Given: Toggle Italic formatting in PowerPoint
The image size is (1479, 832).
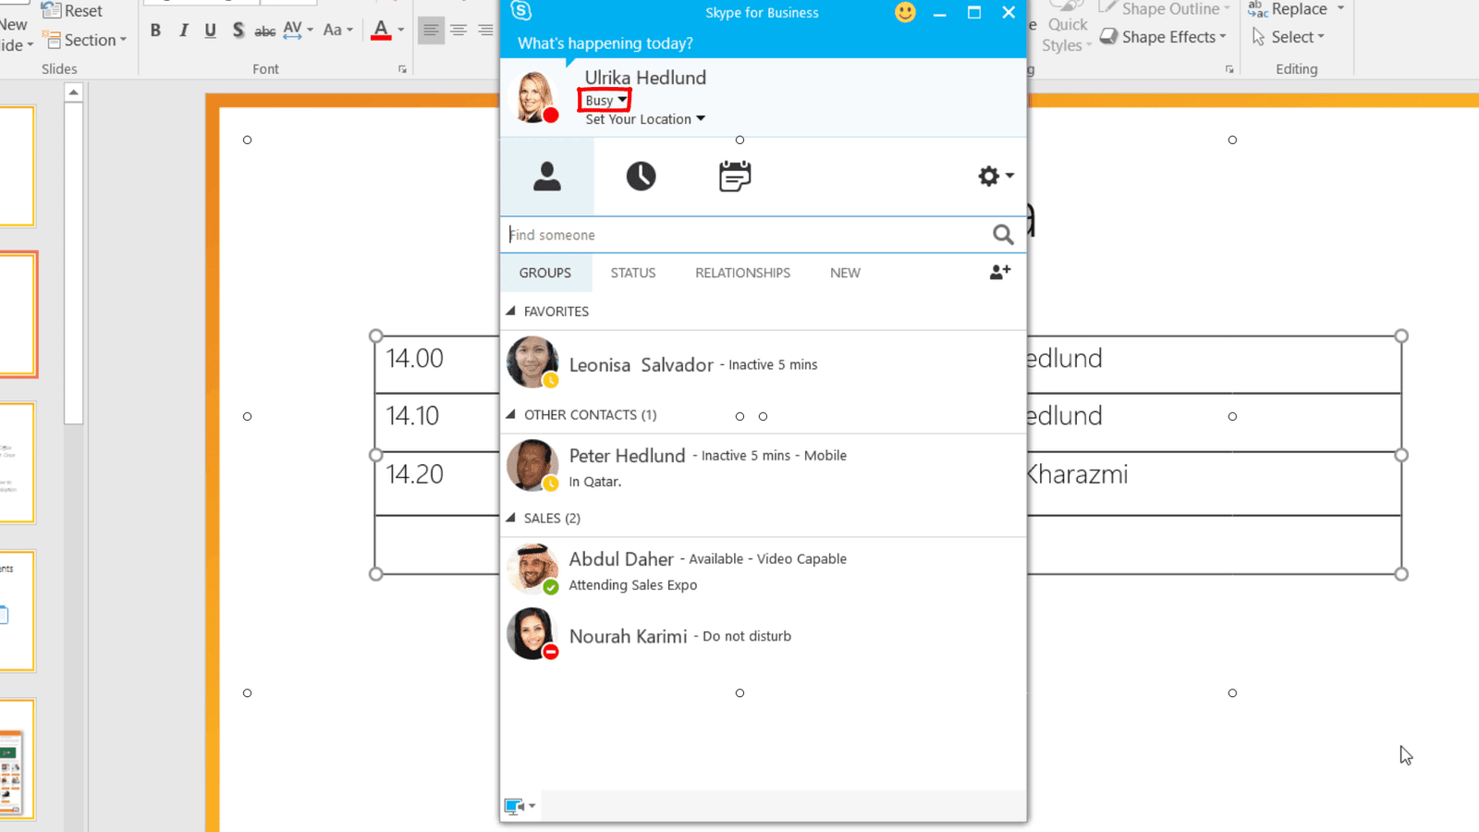Looking at the screenshot, I should pyautogui.click(x=183, y=30).
